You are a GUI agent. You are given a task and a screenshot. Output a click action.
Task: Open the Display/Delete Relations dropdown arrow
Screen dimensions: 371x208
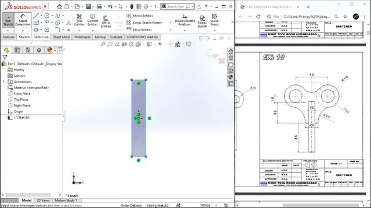pos(184,30)
